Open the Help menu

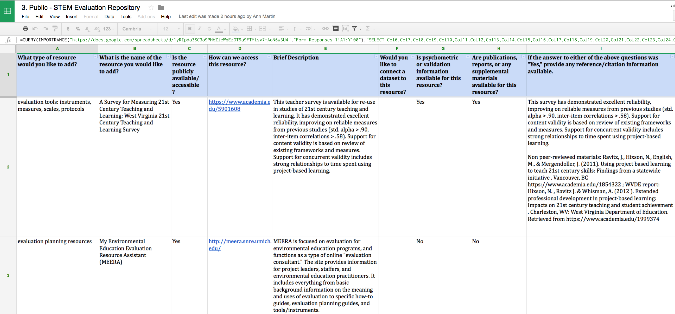tap(165, 16)
